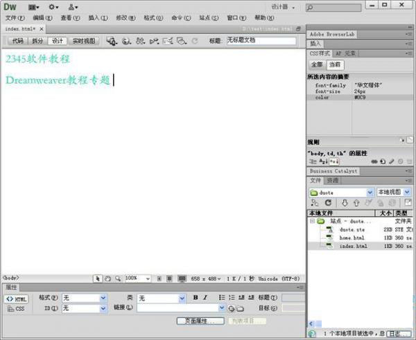Image resolution: width=416 pixels, height=340 pixels.
Task: Click the Italic I button
Action: (205, 297)
